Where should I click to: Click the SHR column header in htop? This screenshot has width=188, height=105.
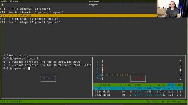pos(159,85)
